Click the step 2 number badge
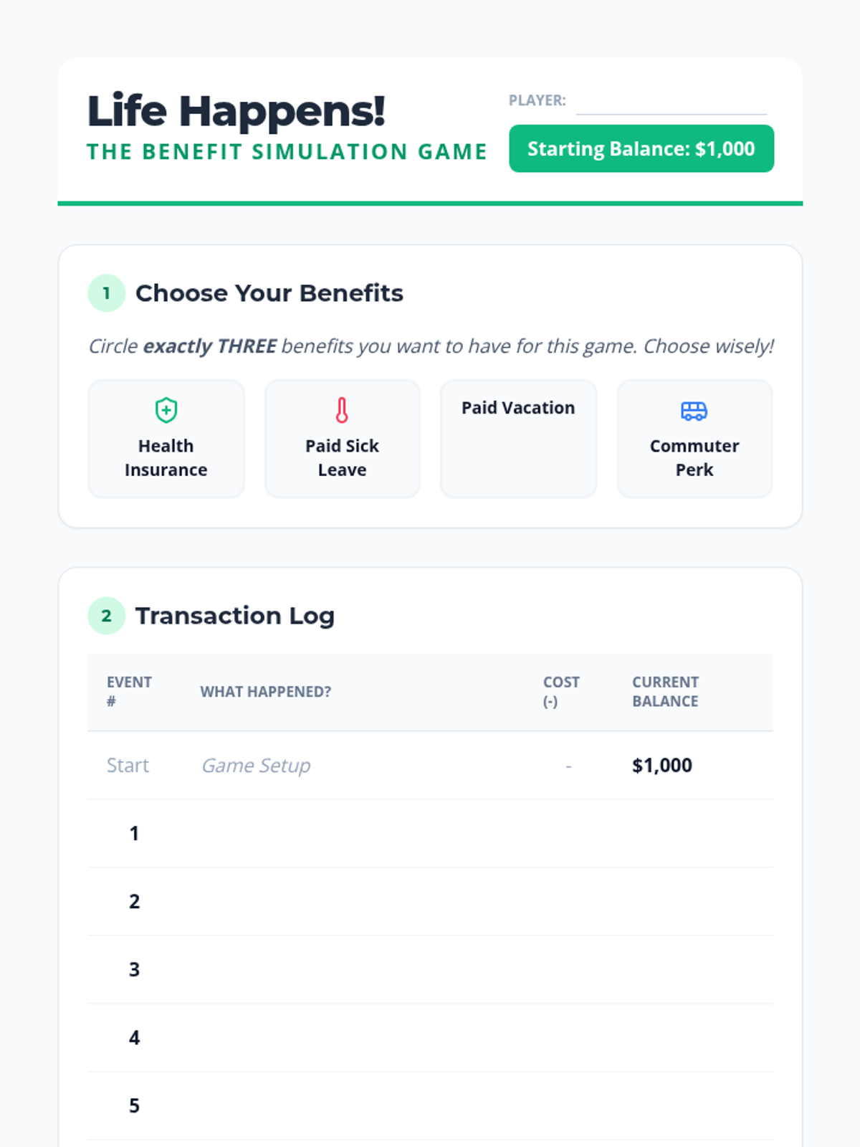 coord(106,616)
